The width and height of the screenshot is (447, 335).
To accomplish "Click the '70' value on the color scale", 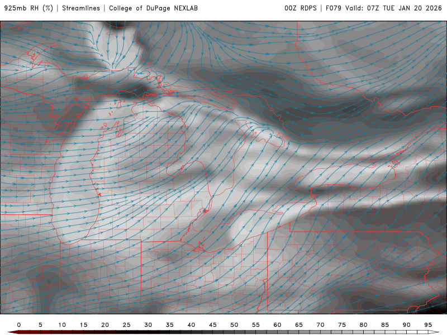I will (x=320, y=325).
